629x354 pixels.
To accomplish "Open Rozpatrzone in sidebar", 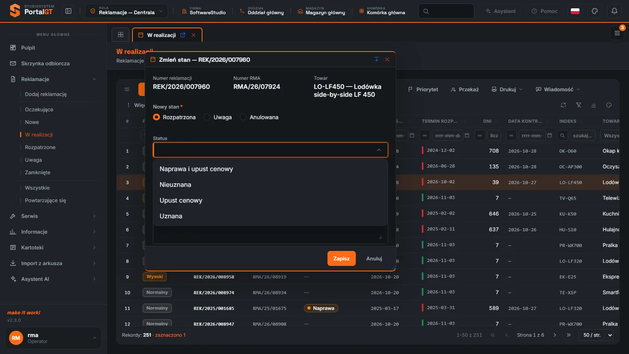I will tap(40, 147).
